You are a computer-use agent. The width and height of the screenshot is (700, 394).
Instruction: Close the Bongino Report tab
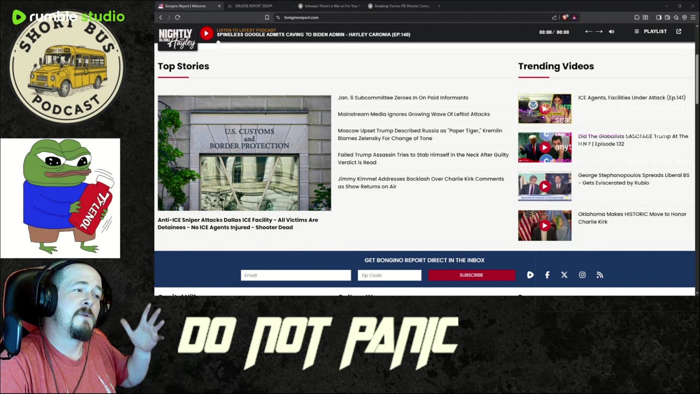[219, 6]
